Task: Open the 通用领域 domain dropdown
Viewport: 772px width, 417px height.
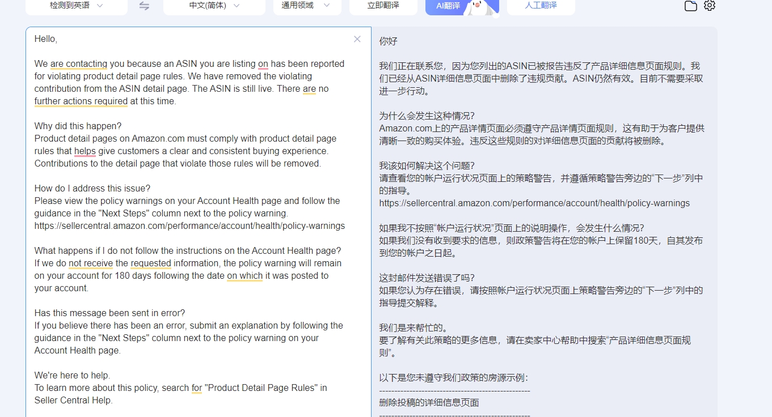Action: click(307, 6)
